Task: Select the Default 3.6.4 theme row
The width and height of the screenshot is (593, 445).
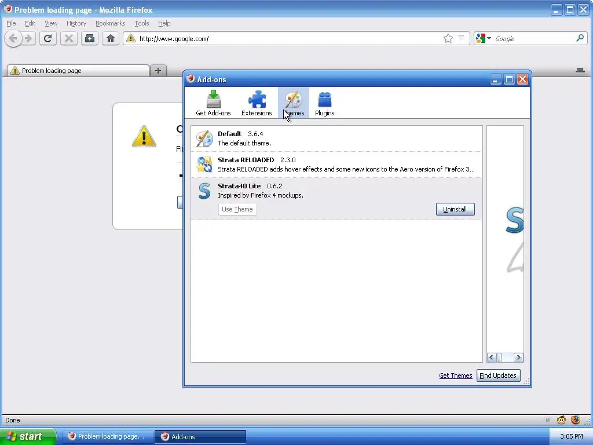Action: pyautogui.click(x=336, y=138)
